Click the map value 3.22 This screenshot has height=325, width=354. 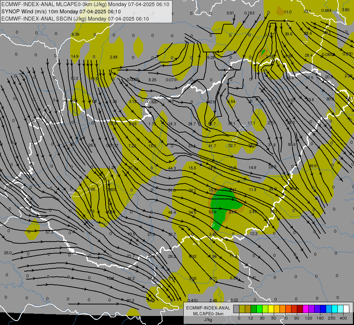pyautogui.click(x=234, y=300)
